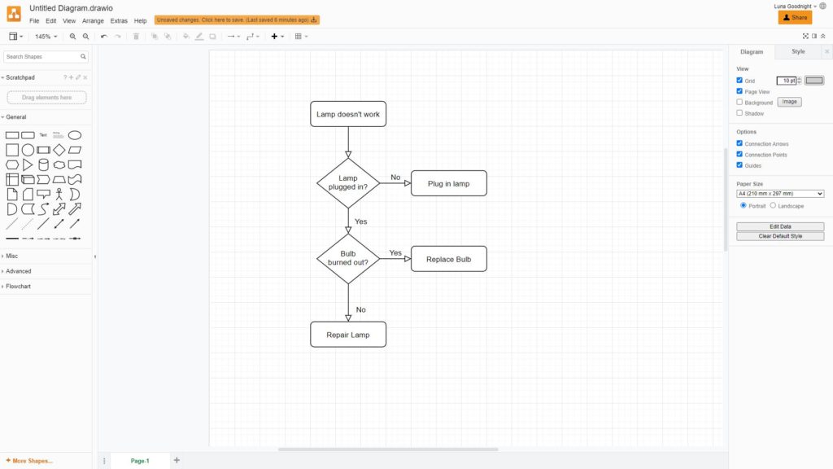Open the Arrange menu
Image resolution: width=833 pixels, height=469 pixels.
pyautogui.click(x=93, y=21)
